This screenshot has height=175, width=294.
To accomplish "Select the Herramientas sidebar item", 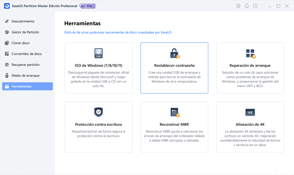I will click(x=27, y=86).
